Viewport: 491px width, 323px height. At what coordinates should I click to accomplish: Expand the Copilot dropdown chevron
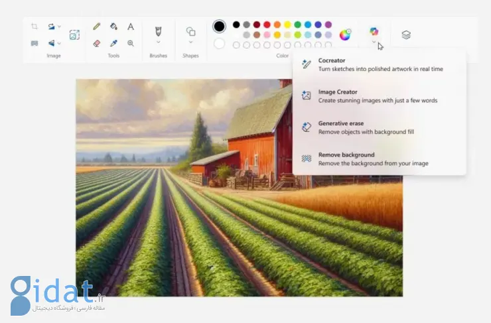coord(374,42)
